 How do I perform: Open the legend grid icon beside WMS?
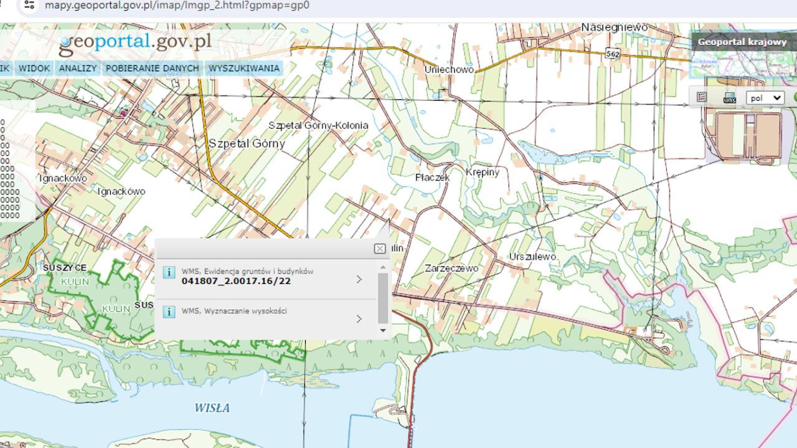click(x=702, y=97)
